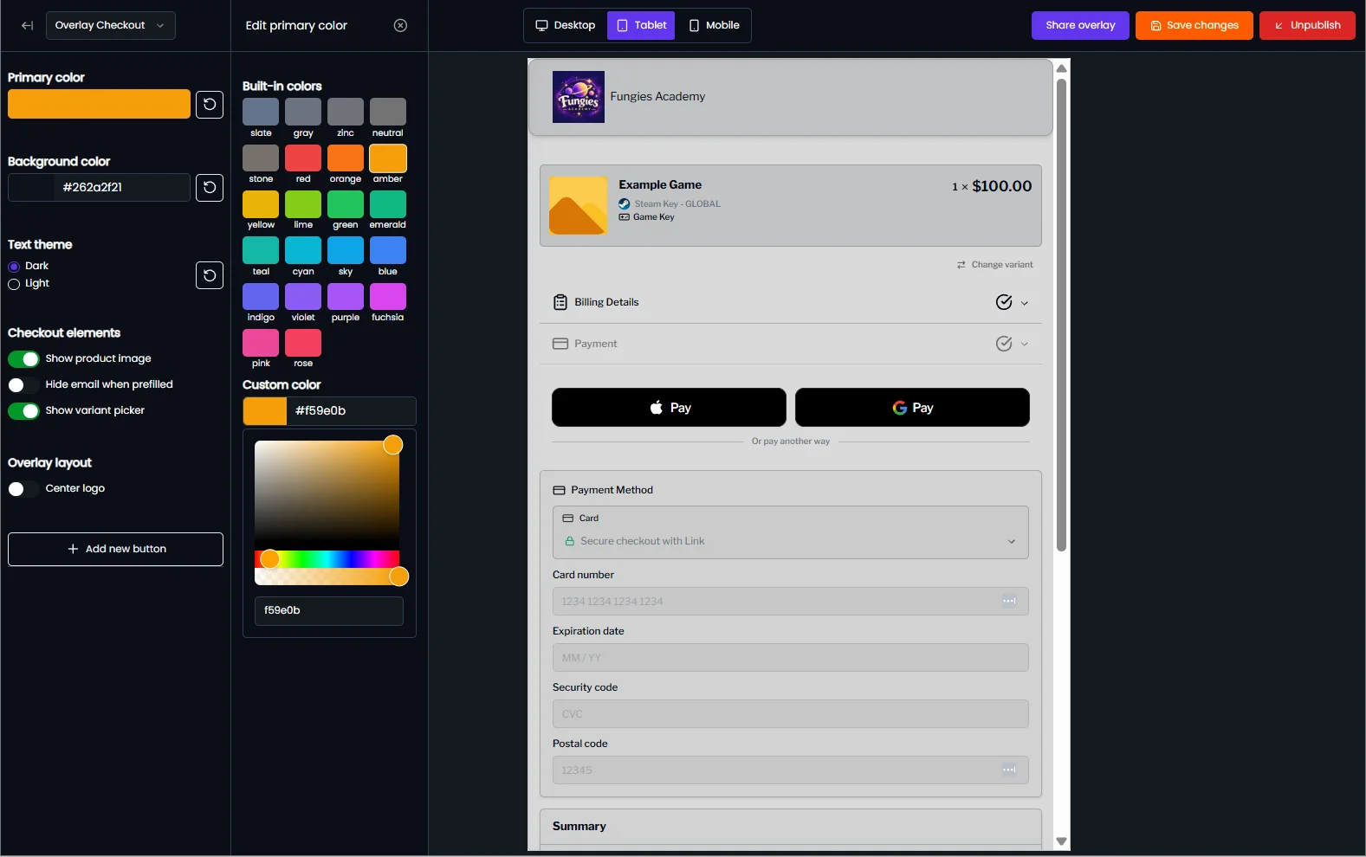This screenshot has height=857, width=1366.
Task: Switch to Tablet preview
Action: coord(641,25)
